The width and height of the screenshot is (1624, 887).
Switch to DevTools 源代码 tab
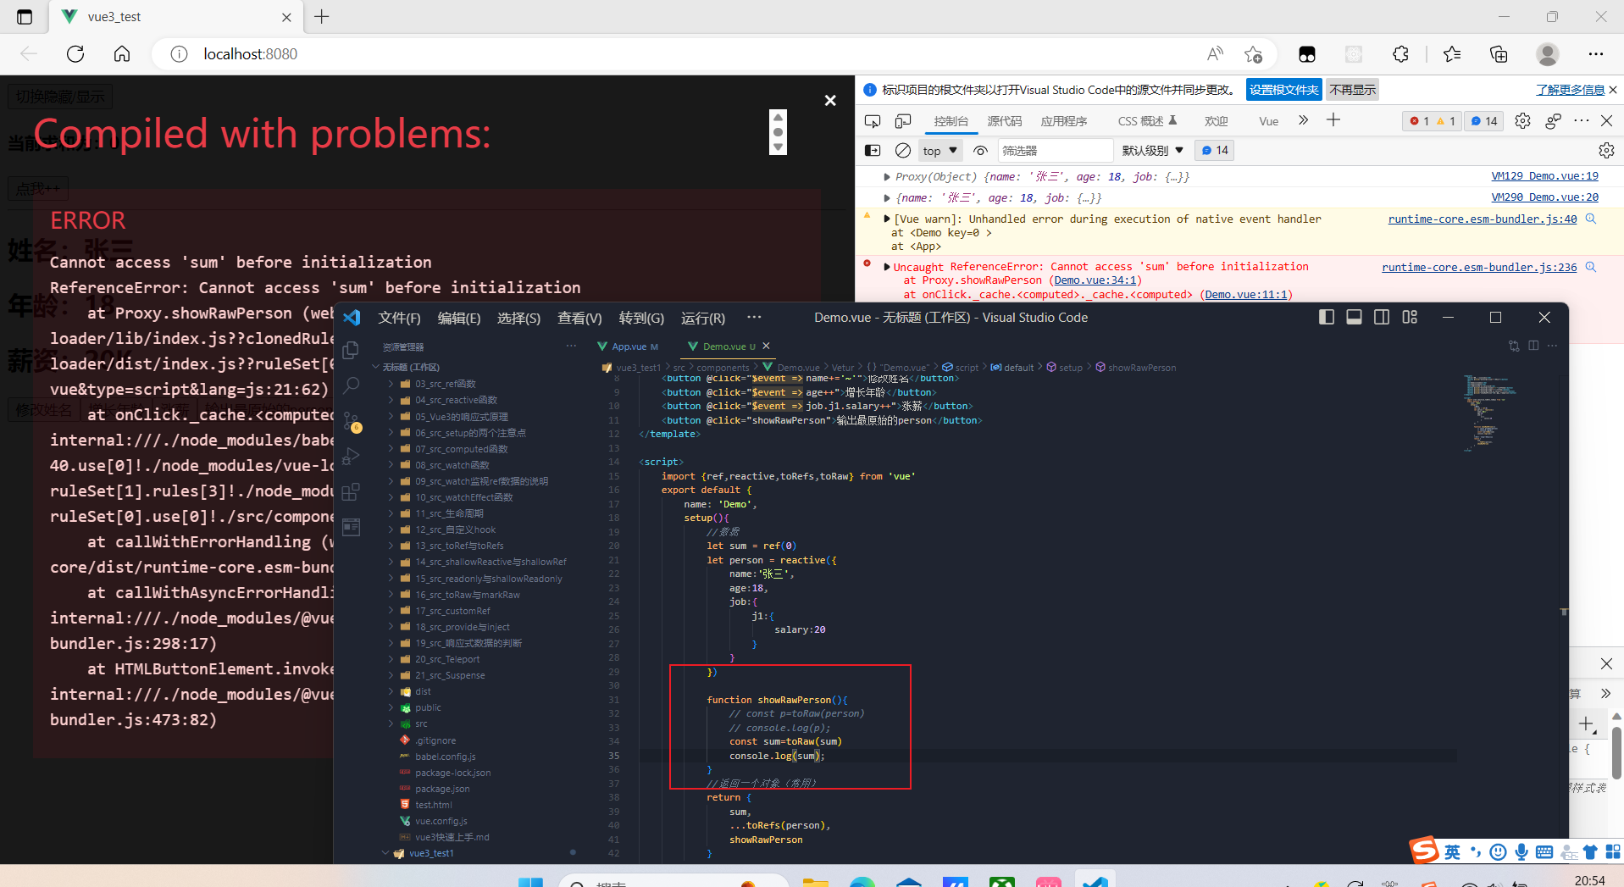point(1005,121)
